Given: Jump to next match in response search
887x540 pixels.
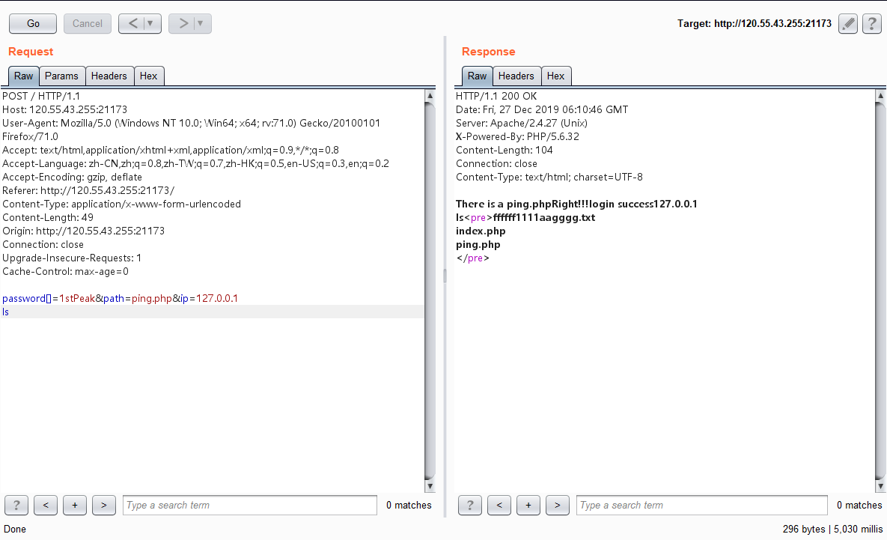Looking at the screenshot, I should tap(557, 505).
